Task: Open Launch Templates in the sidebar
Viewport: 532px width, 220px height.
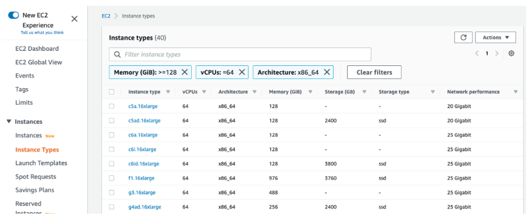Action: [41, 163]
